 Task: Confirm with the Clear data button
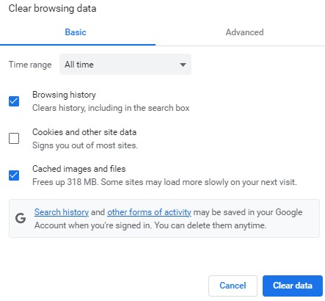click(293, 286)
